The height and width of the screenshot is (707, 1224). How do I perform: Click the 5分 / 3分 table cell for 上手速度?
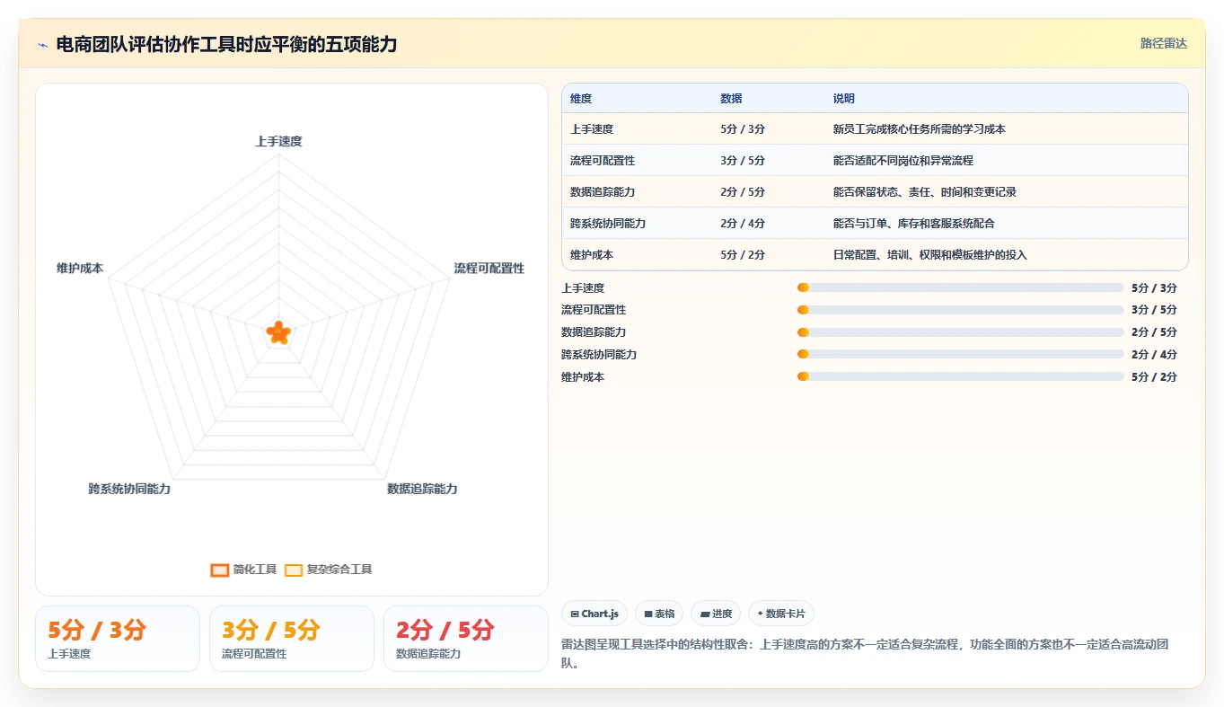coord(743,129)
